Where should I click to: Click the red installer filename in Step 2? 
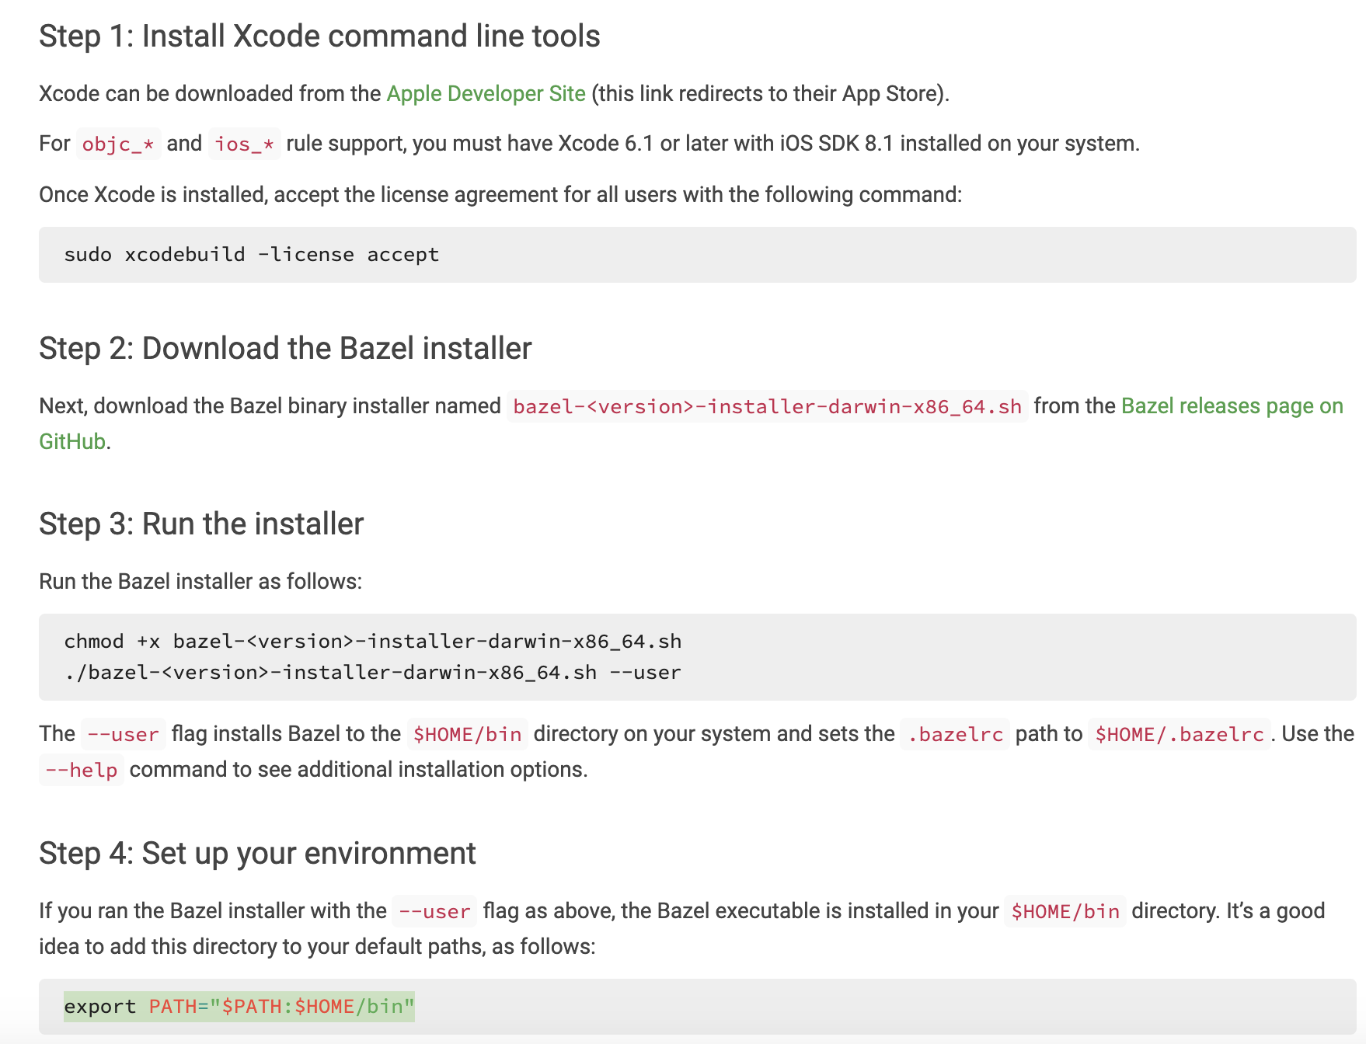tap(767, 406)
